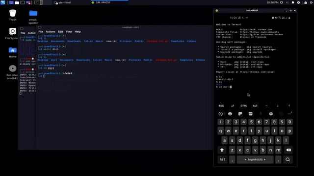Screen dimensions: 314x176
Task: Tap the up arrow key in Termux
Action: pyautogui.click(x=289, y=106)
